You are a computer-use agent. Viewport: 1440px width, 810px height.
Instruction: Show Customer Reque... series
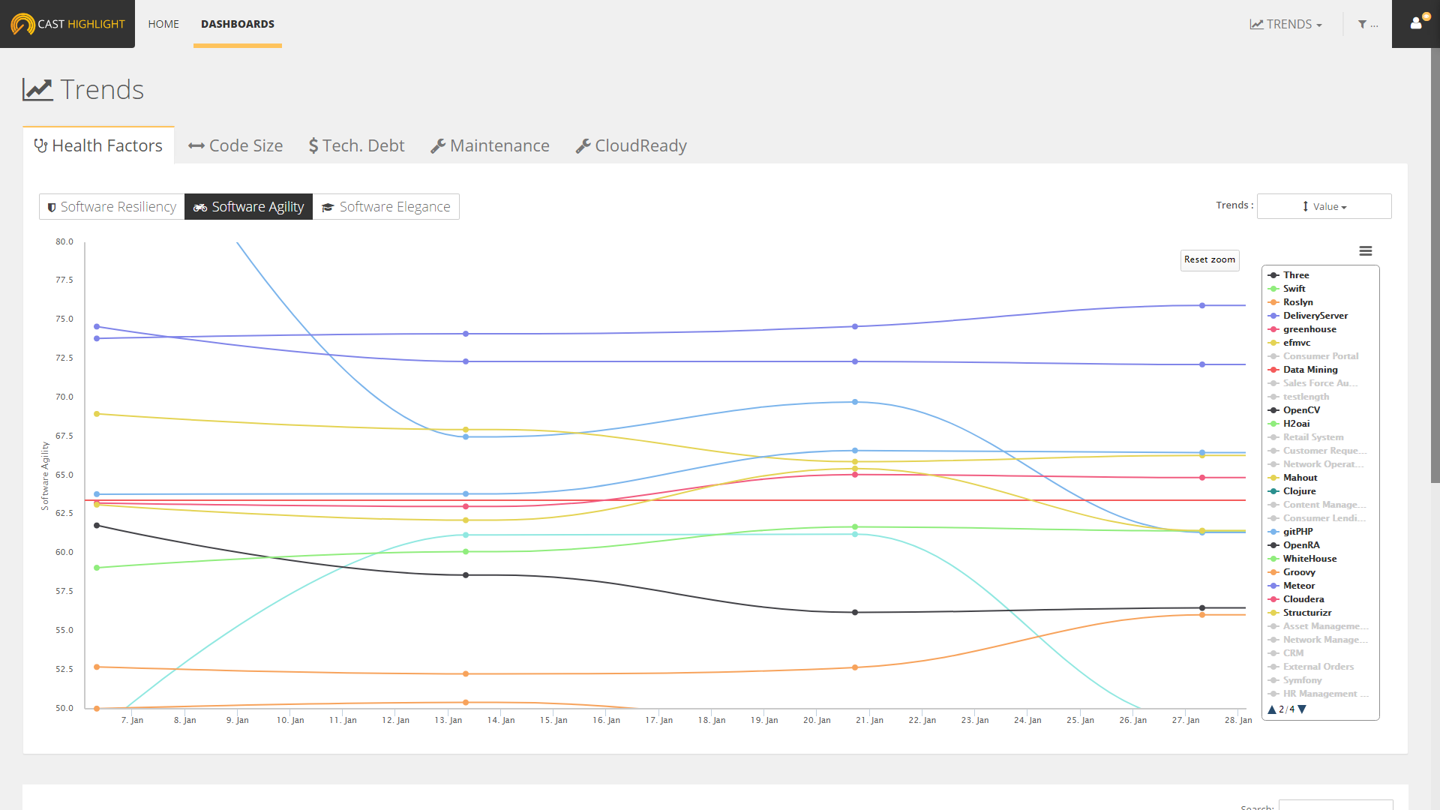click(x=1318, y=451)
